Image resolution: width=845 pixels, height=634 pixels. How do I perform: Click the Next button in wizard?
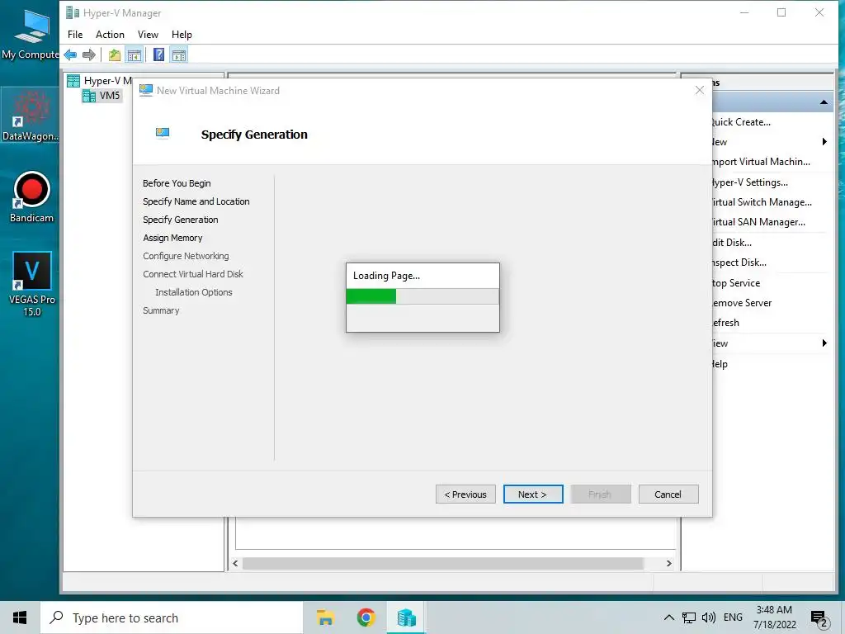[533, 494]
